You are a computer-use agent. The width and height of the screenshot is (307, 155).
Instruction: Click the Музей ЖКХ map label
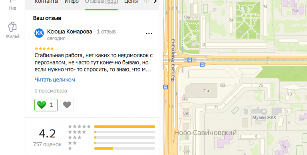tap(264, 117)
